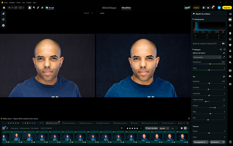Viewport: 233px width, 146px height.
Task: Open the Date de création filter dropdown
Action: [70, 123]
